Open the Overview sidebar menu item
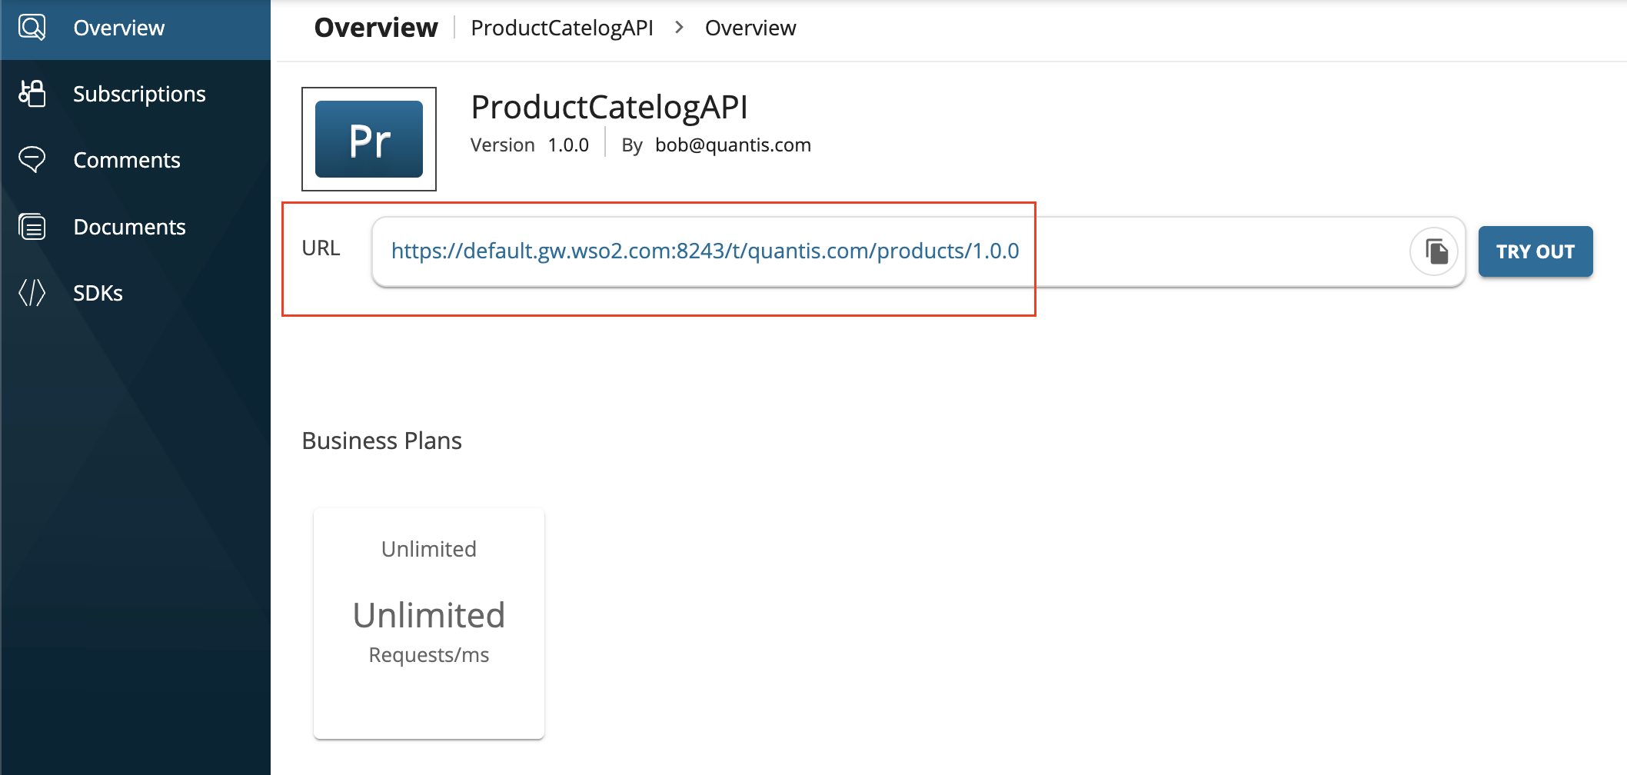 (118, 28)
